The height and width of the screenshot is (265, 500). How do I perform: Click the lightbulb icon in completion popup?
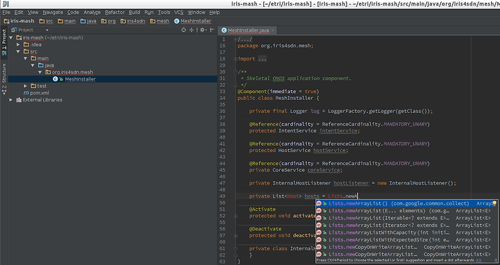(494, 203)
